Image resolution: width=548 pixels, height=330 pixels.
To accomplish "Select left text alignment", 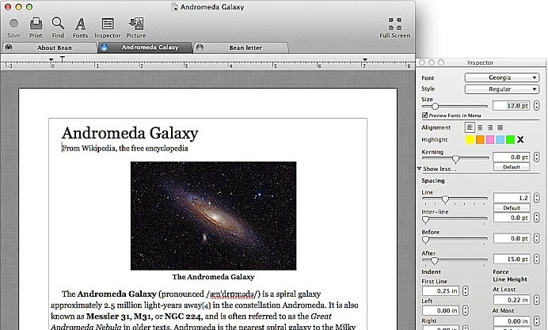I will (x=470, y=127).
